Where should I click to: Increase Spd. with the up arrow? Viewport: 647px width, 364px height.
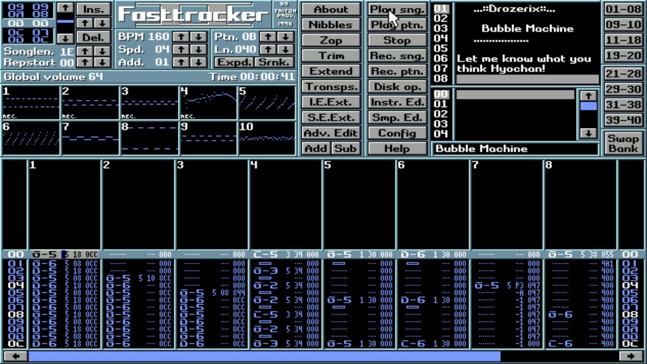[x=181, y=50]
